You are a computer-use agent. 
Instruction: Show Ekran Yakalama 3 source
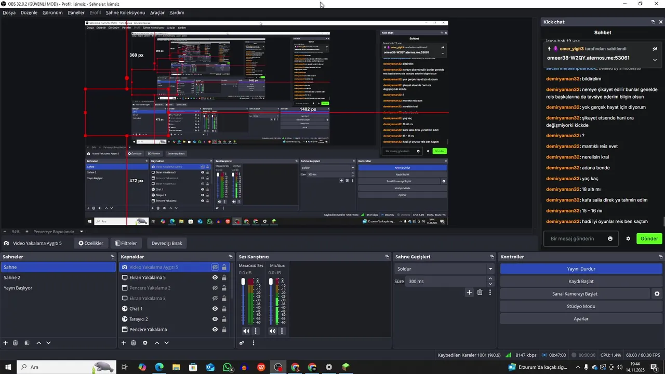point(215,298)
